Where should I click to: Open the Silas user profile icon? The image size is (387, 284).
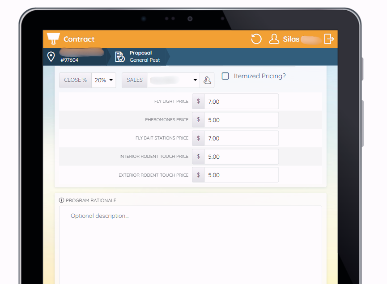tap(274, 39)
